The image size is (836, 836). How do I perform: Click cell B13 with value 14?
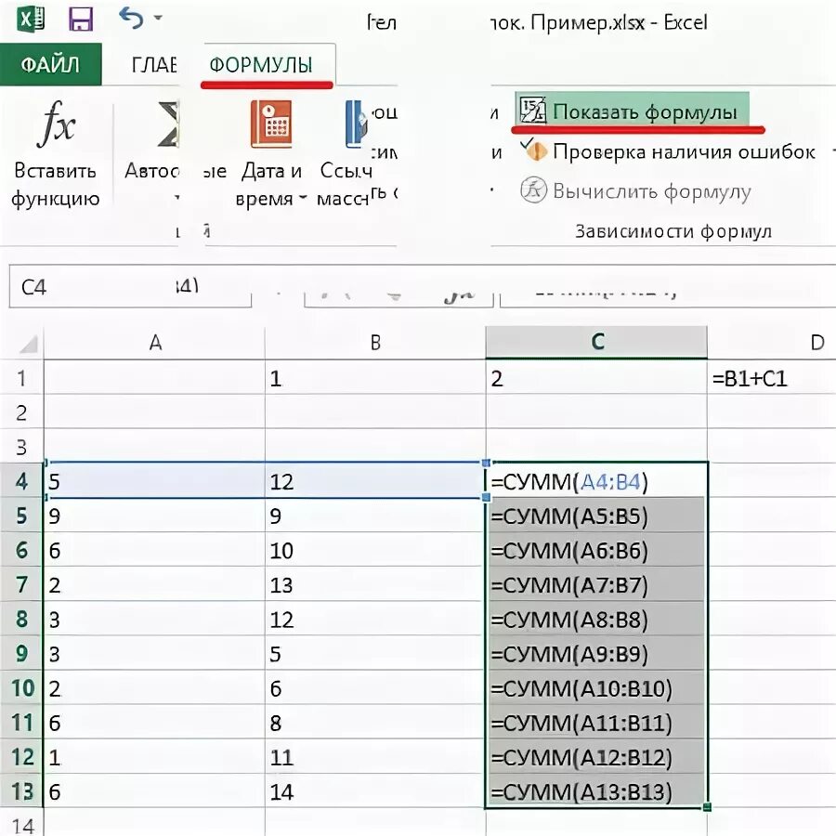(375, 791)
